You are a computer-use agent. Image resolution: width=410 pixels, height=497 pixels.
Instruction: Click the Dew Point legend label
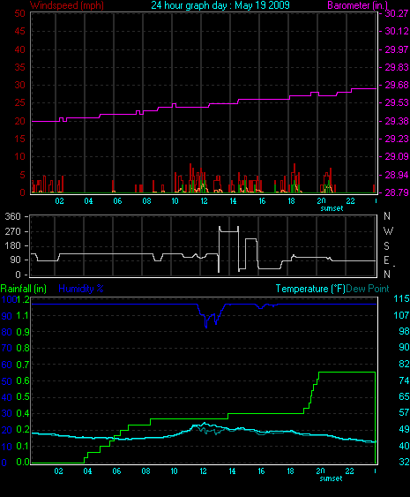[368, 289]
